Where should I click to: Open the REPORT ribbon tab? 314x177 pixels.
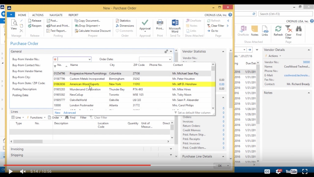(x=73, y=15)
